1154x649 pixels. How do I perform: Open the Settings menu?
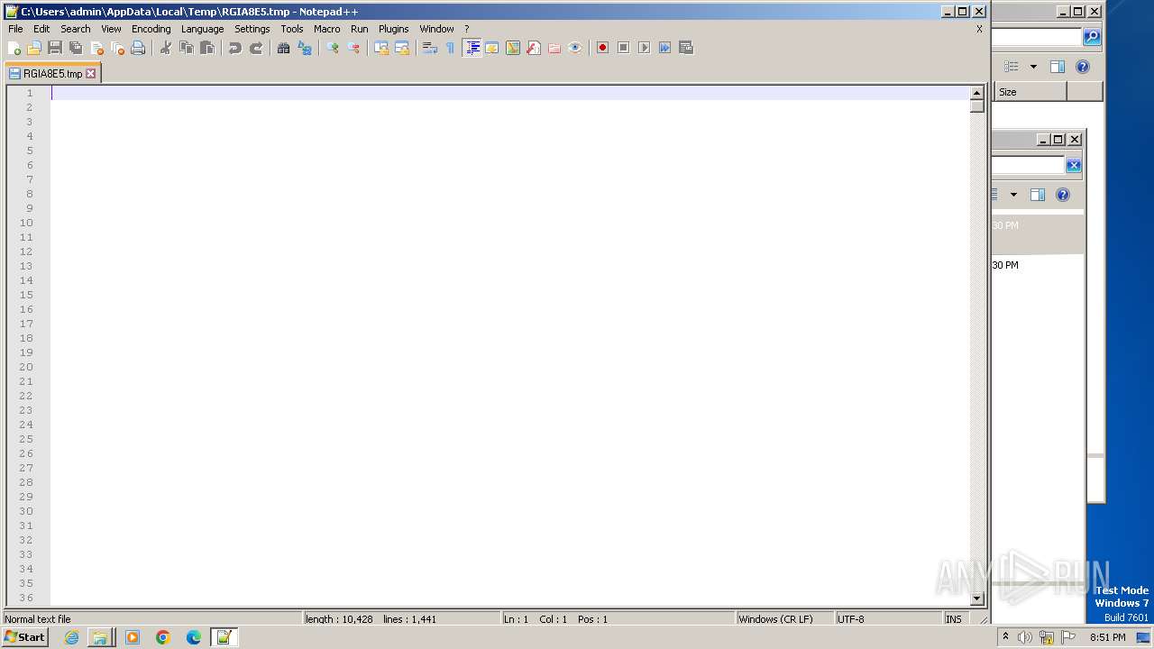252,29
